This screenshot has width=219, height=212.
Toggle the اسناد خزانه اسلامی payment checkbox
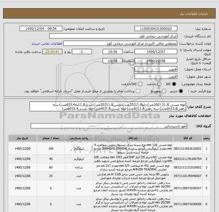tap(138, 91)
